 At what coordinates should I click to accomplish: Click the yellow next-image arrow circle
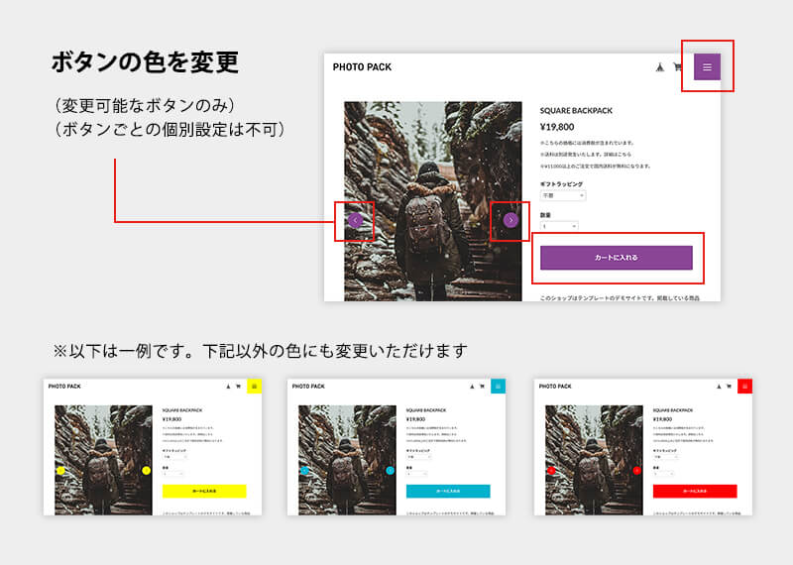pos(147,470)
